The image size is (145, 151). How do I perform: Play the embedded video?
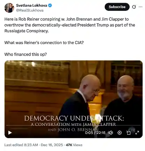(x=10, y=132)
